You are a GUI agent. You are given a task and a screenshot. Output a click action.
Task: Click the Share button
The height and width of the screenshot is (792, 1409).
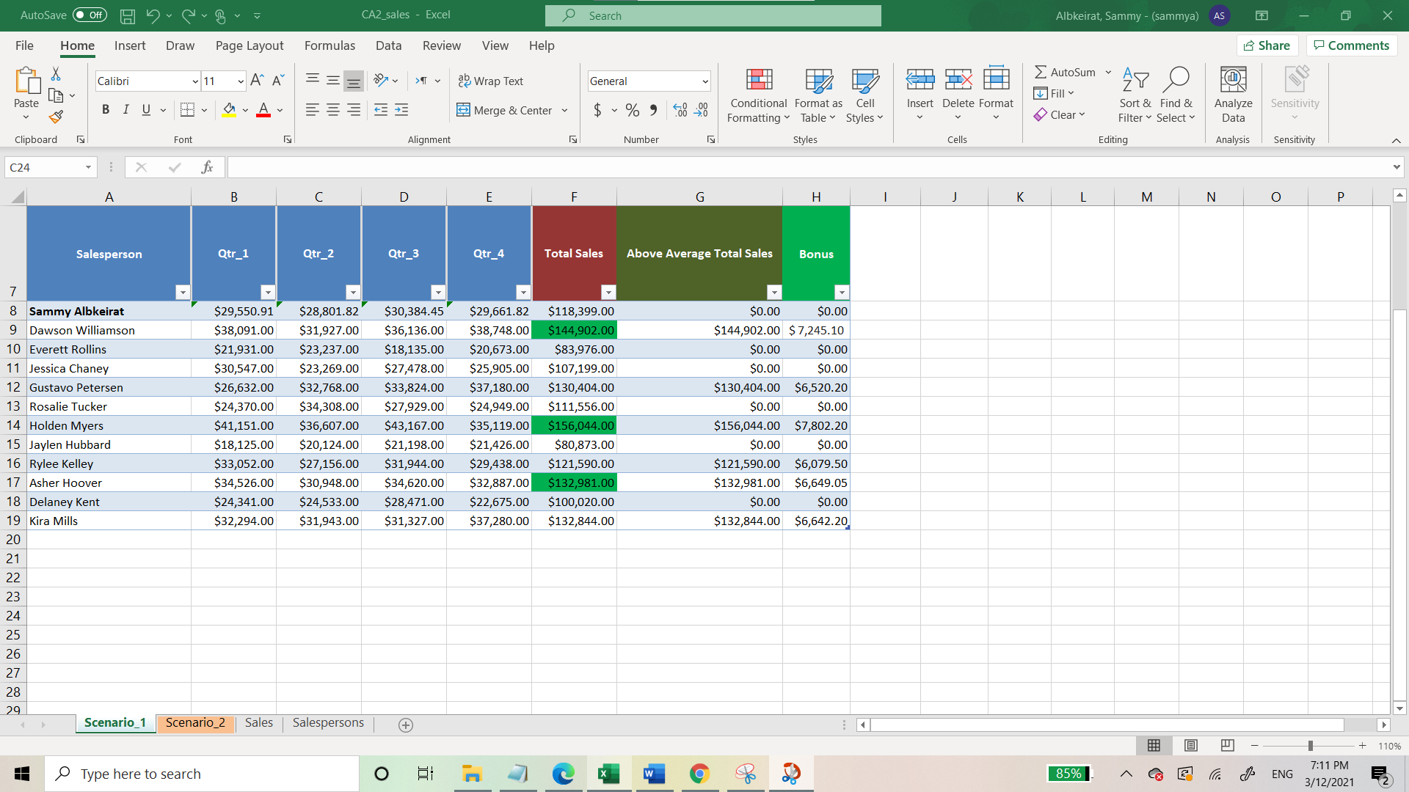tap(1267, 45)
